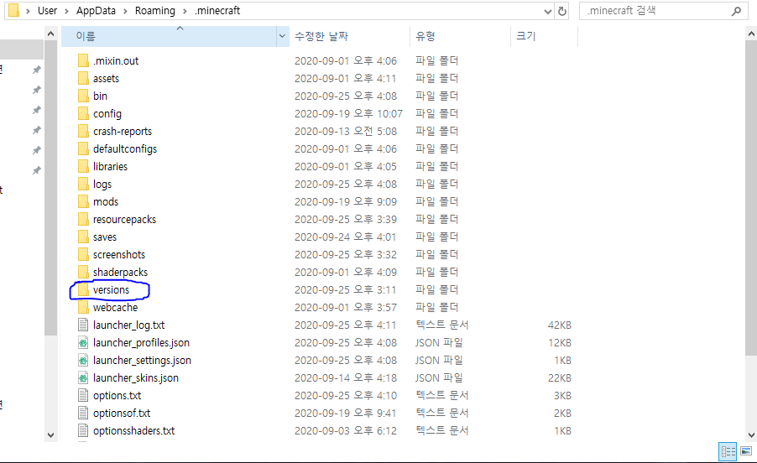
Task: Select the launcher_skins.json file icon
Action: [83, 377]
